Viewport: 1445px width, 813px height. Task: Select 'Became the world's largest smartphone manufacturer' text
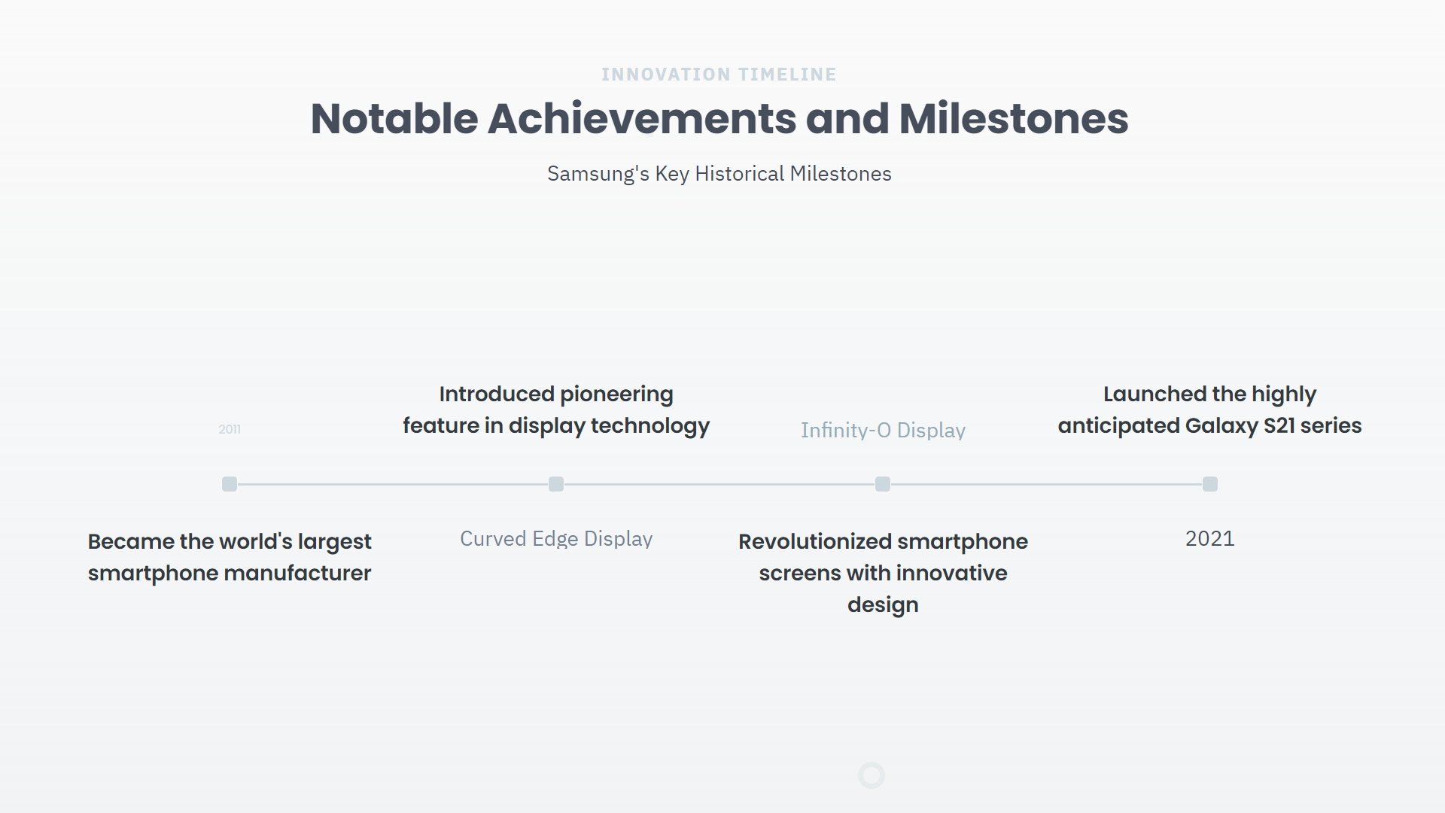230,557
